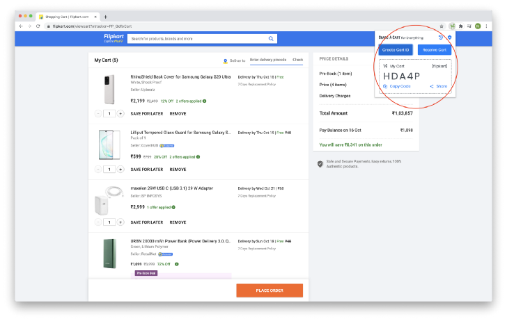Open offer info icon for maxelon adapter
The height and width of the screenshot is (321, 507).
click(173, 207)
